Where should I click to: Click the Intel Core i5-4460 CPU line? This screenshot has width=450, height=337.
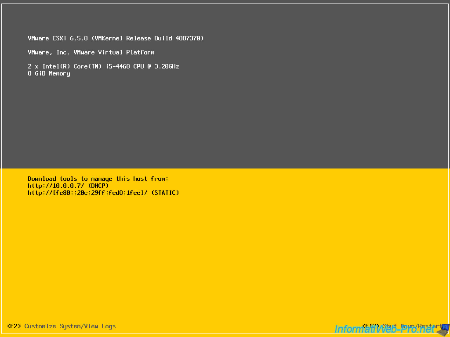click(103, 67)
